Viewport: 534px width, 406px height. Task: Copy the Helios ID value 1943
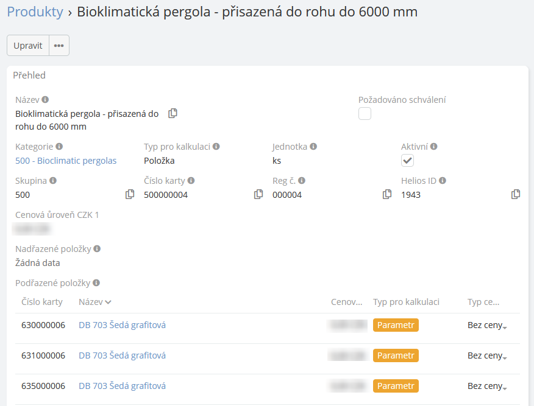click(516, 194)
